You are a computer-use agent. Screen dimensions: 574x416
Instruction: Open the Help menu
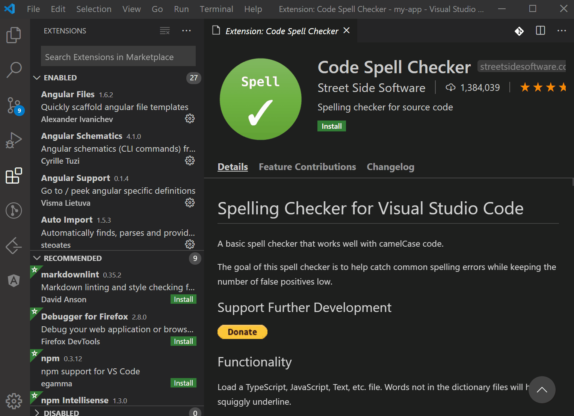pos(253,9)
